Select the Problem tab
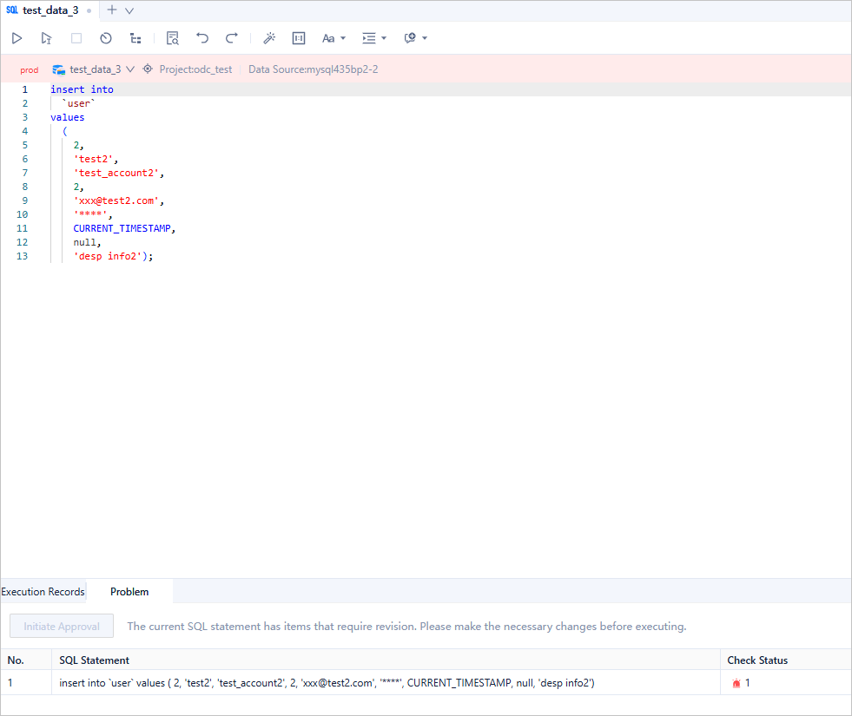This screenshot has width=852, height=716. tap(129, 592)
